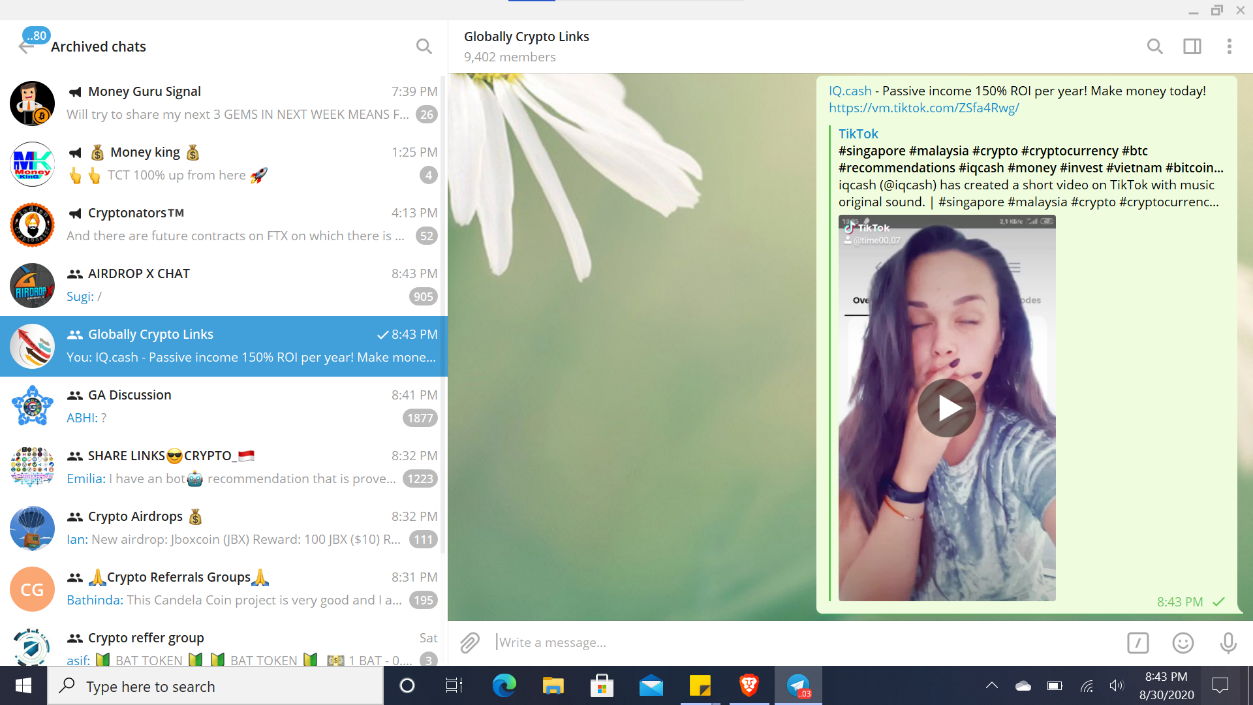Open Microsoft Store from taskbar
This screenshot has height=705, width=1253.
click(x=602, y=685)
